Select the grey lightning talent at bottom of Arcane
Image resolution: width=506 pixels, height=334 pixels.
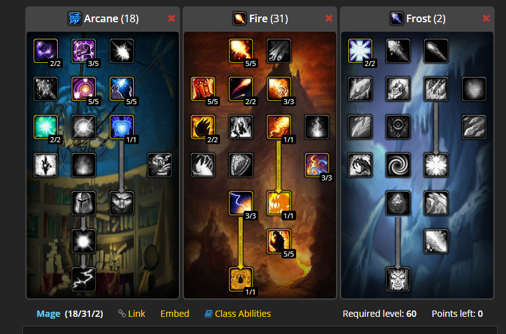pyautogui.click(x=84, y=279)
